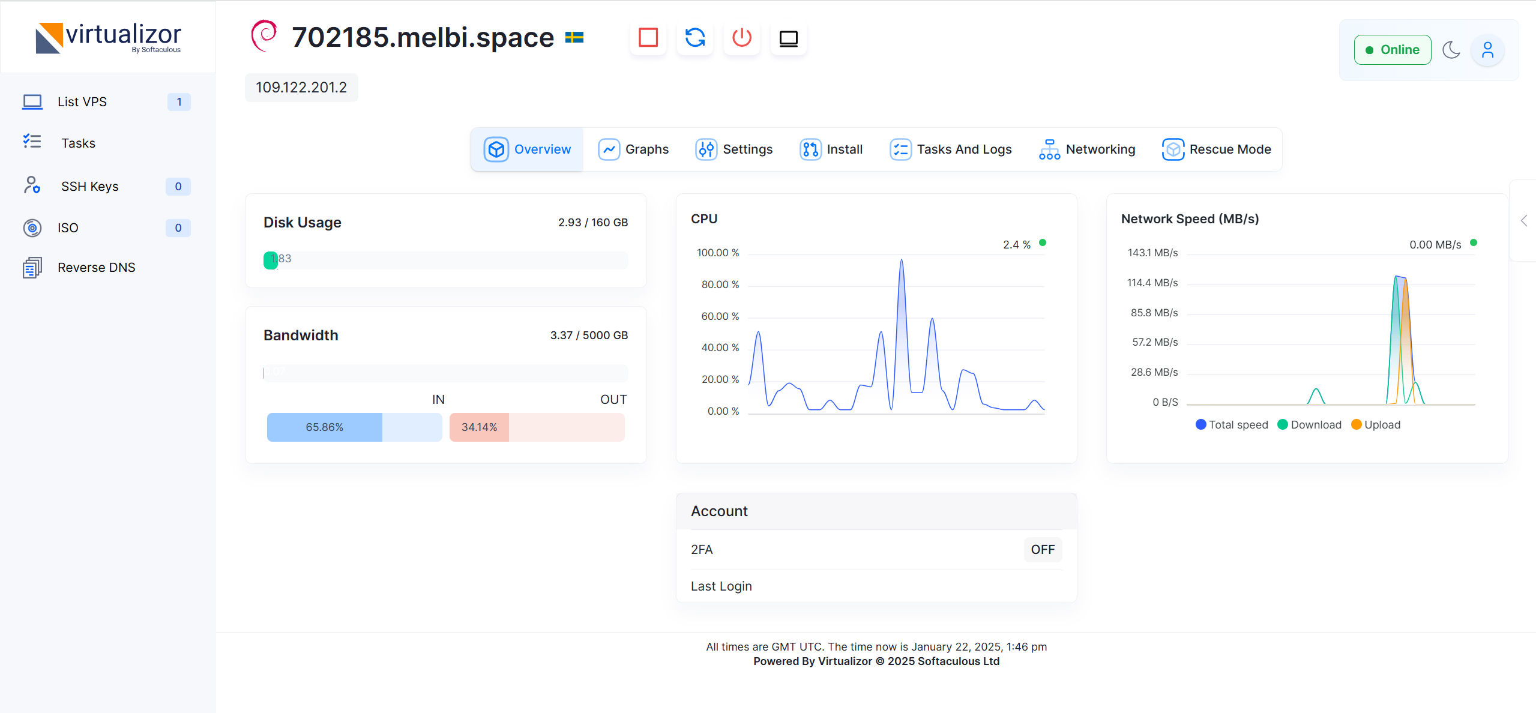Image resolution: width=1536 pixels, height=713 pixels.
Task: Click the Networking hierarchy icon
Action: tap(1049, 149)
